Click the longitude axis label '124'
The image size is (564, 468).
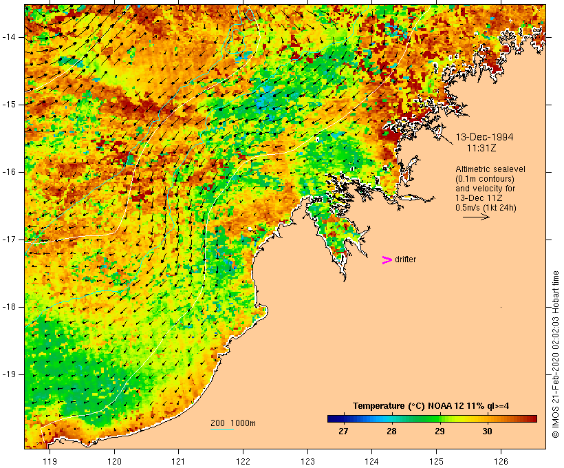point(371,461)
